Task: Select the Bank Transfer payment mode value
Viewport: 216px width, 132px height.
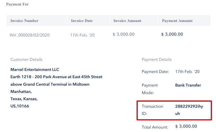Action: [x=188, y=85]
